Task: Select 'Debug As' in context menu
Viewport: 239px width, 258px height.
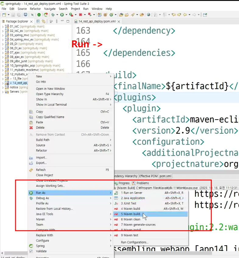Action: pos(71,198)
